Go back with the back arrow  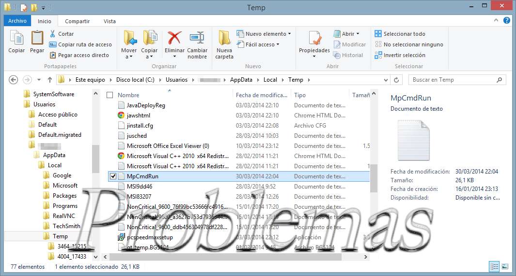pos(13,80)
